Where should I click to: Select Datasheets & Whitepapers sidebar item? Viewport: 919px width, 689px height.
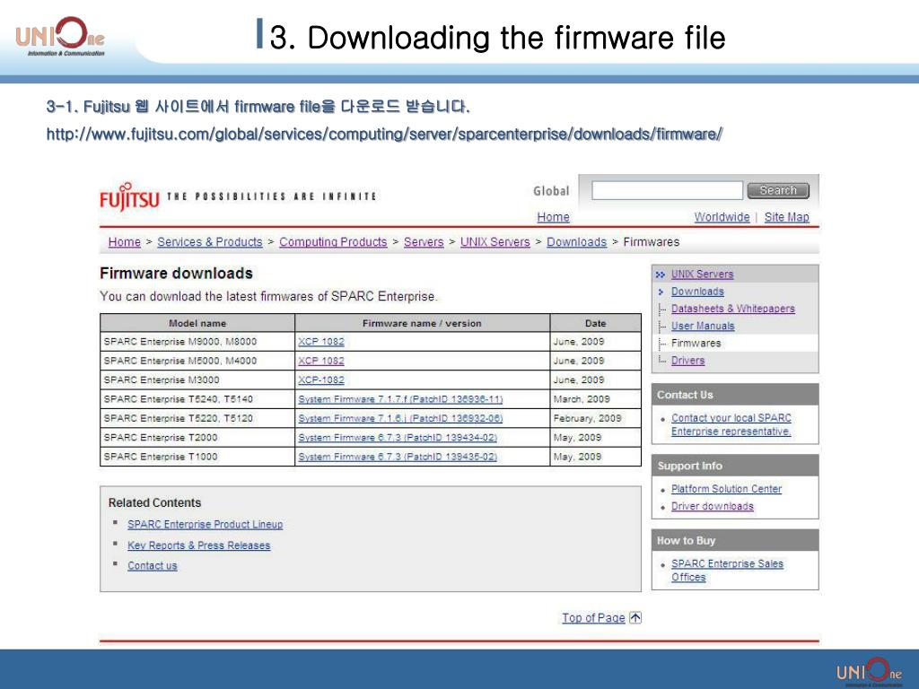pos(732,309)
